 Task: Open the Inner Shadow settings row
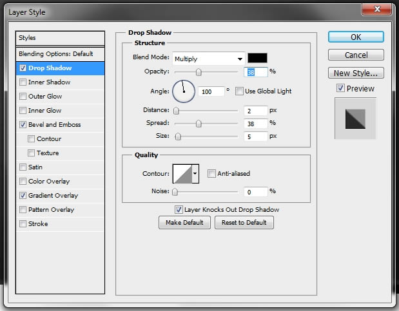[x=60, y=82]
